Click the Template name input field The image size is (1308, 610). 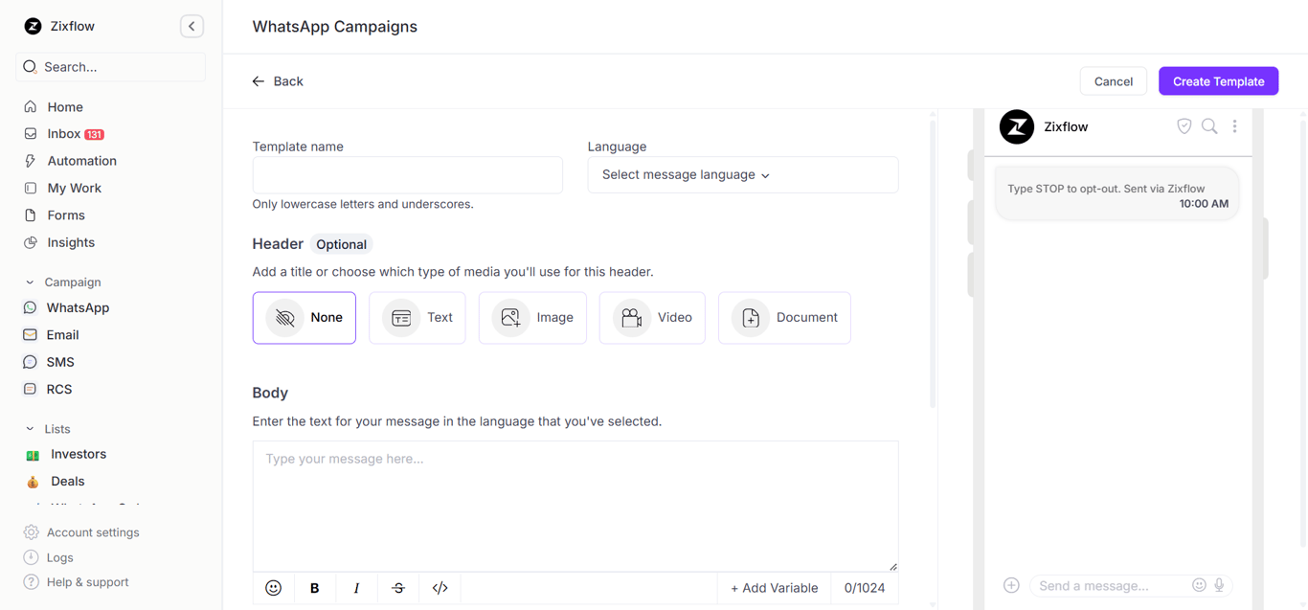(x=407, y=174)
